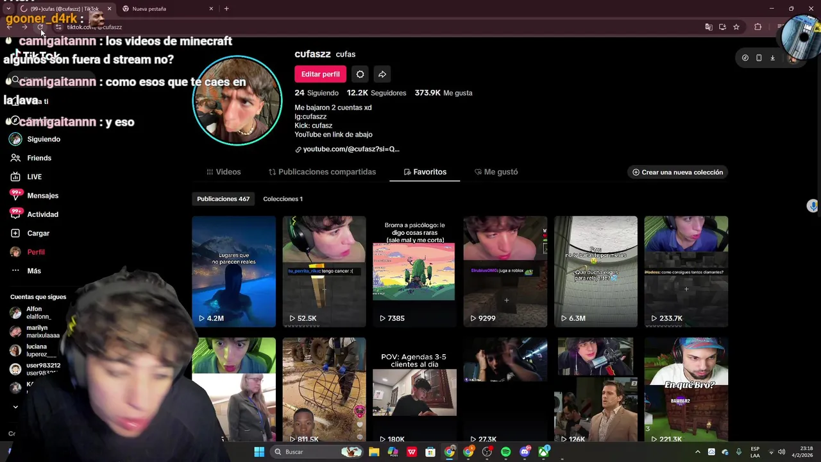Expand the followed accounts list chevron
Screen dimensions: 821x462
click(x=15, y=407)
